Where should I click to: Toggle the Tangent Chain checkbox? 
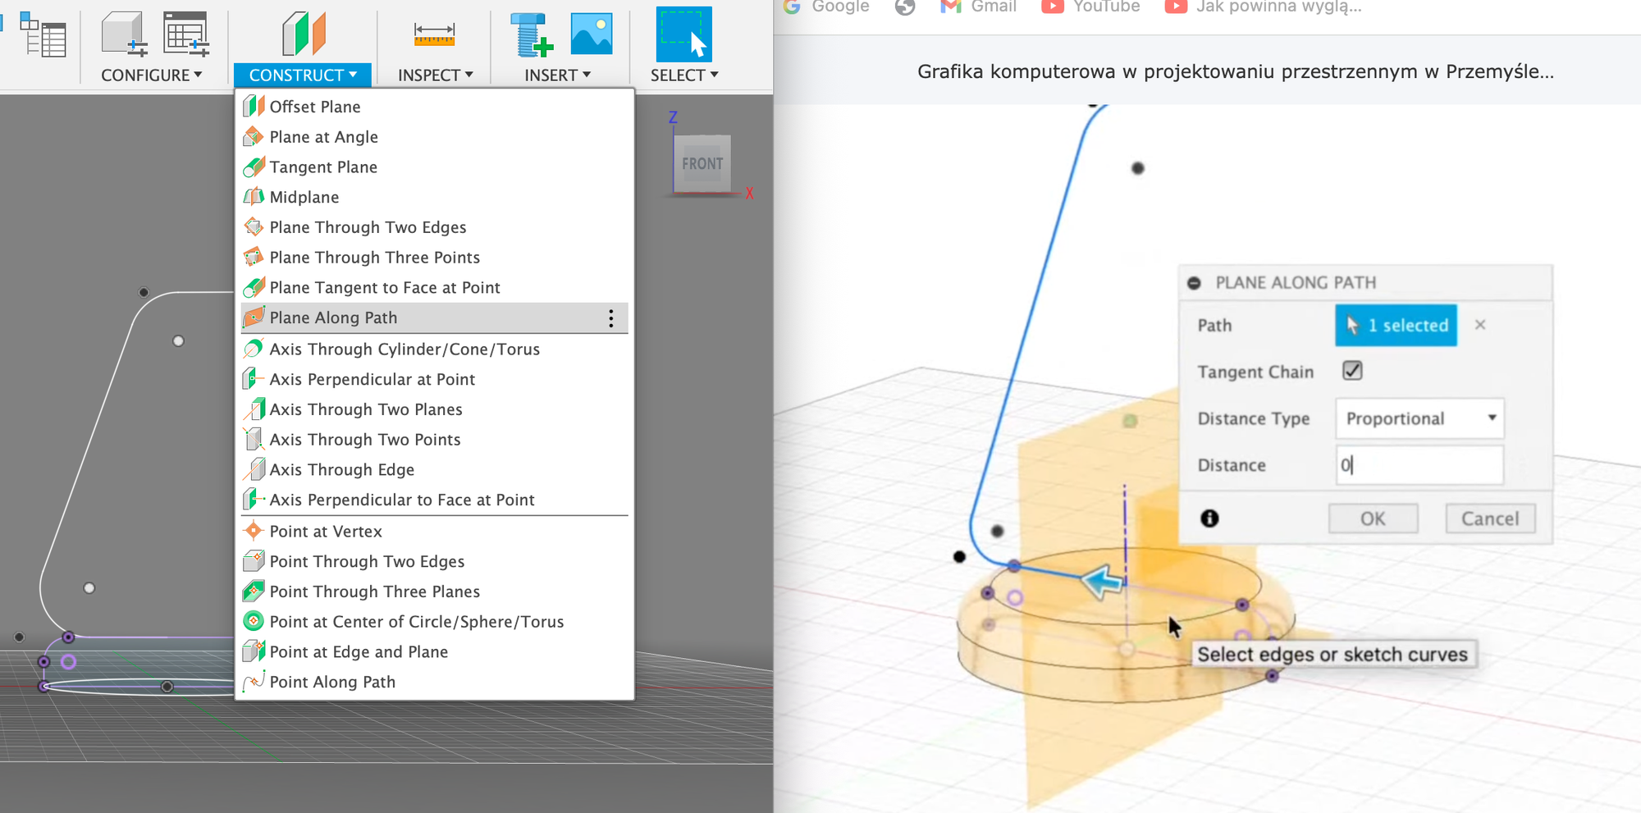[x=1352, y=371]
